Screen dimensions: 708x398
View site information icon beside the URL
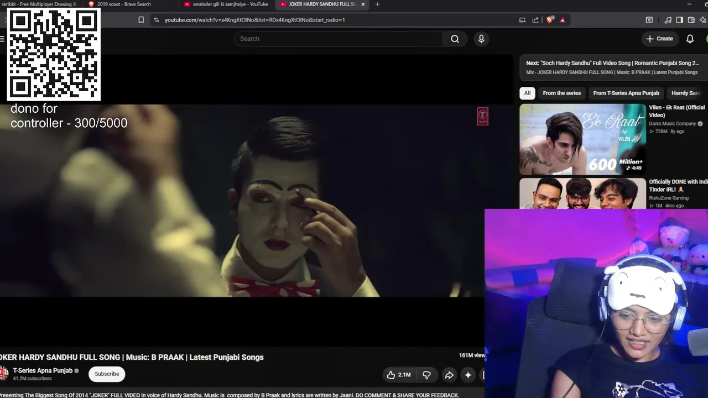pyautogui.click(x=156, y=20)
